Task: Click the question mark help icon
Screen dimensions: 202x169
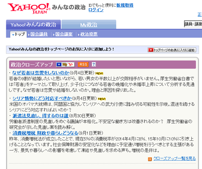Action: [x=94, y=64]
